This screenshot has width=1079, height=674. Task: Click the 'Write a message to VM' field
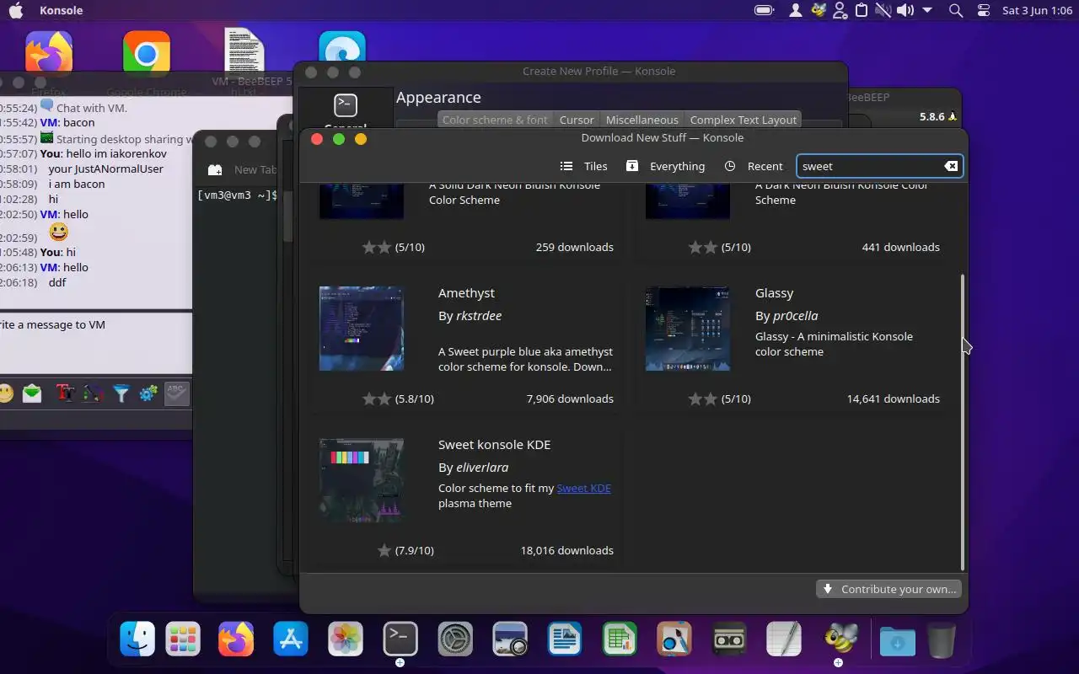[x=96, y=344]
